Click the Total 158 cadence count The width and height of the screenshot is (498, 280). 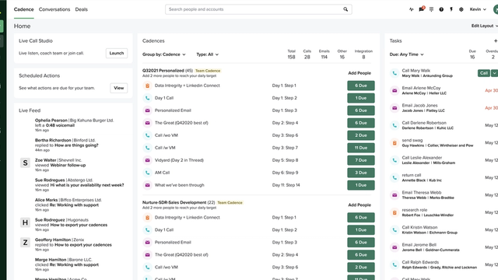tap(291, 54)
